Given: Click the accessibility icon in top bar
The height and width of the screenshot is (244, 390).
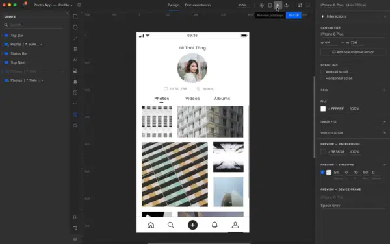Looking at the screenshot, I should pos(262,5).
